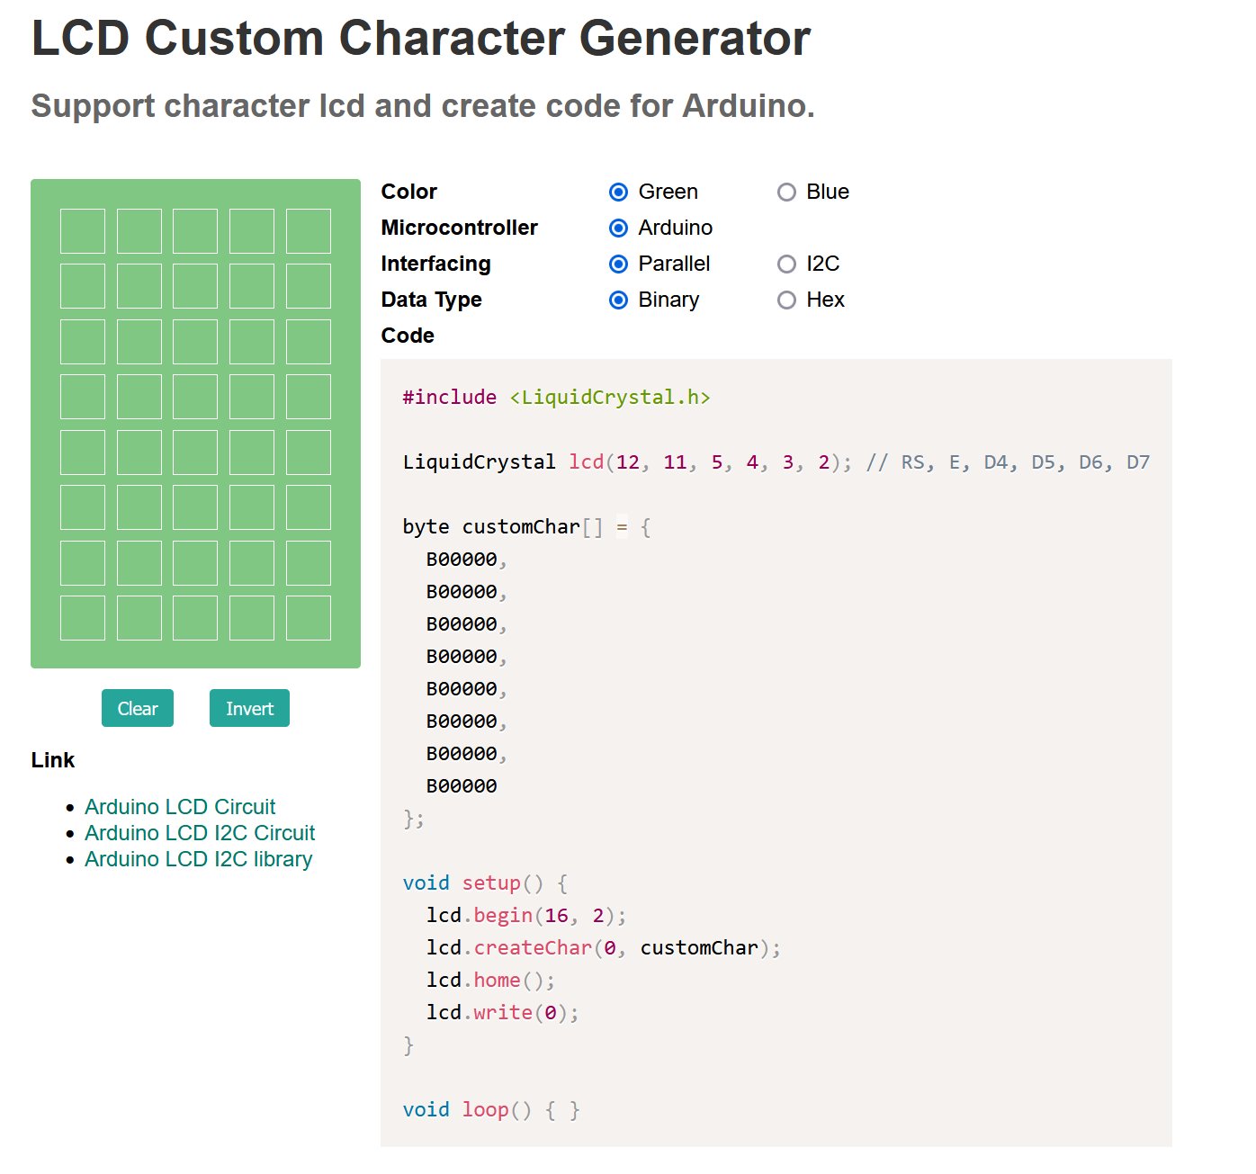Select the Arduino microcontroller radio button
1256x1174 pixels.
point(618,228)
